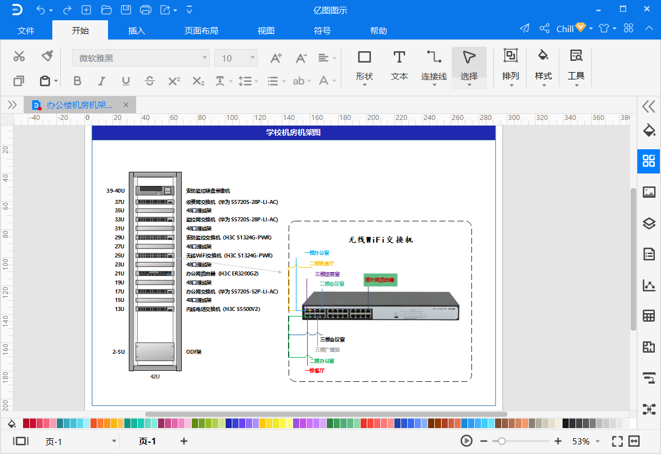Select the Shape tool
The height and width of the screenshot is (454, 661).
coord(364,68)
